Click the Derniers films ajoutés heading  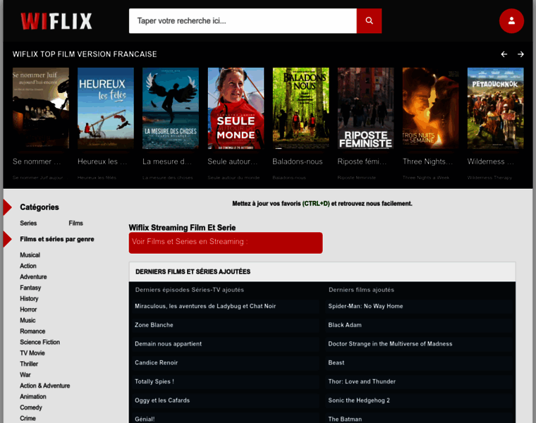(361, 290)
